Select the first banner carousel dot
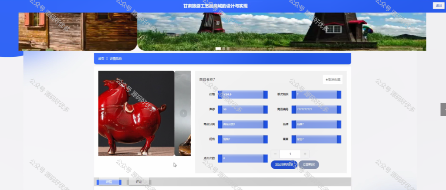446x190 pixels. point(218,49)
